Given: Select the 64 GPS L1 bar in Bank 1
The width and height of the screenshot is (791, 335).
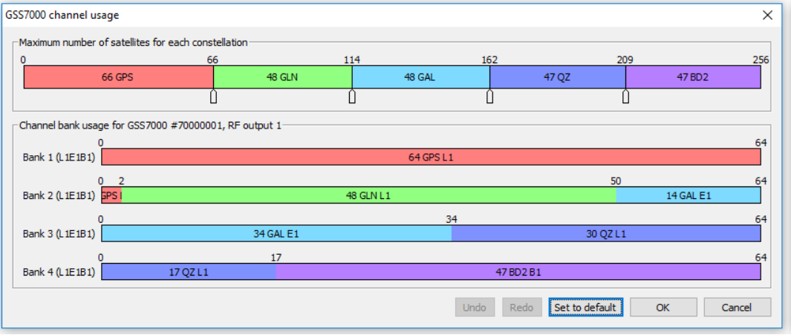Looking at the screenshot, I should pos(432,157).
